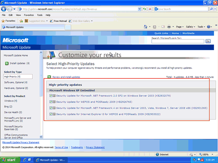Image resolution: width=218 pixels, height=163 pixels.
Task: Click the Read Mail icon
Action: pos(163,27)
